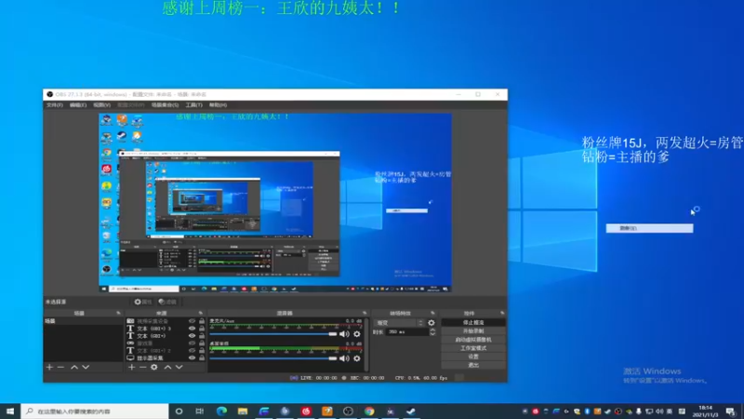
Task: Open the 桌面音频 audio settings gear
Action: click(x=357, y=358)
